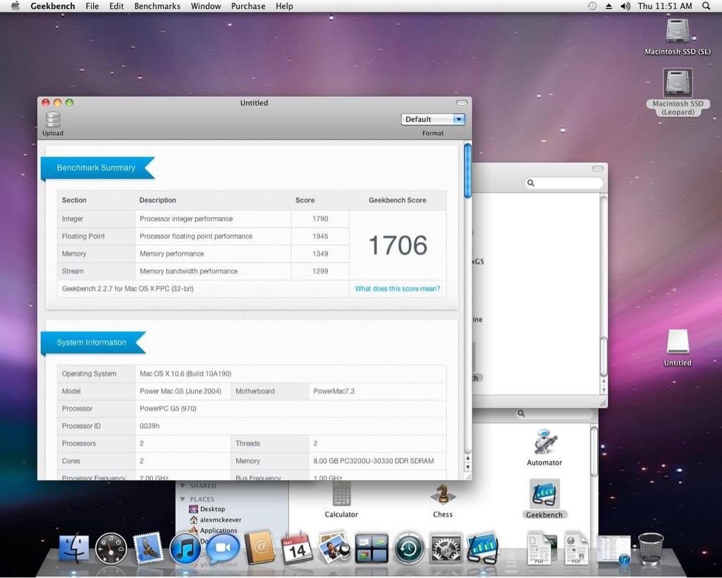722x578 pixels.
Task: Click 'PowerPC G5 (970)' processor value
Action: pyautogui.click(x=168, y=408)
